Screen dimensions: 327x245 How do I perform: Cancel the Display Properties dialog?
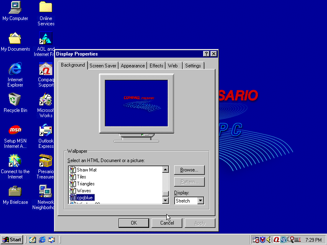pos(167,223)
